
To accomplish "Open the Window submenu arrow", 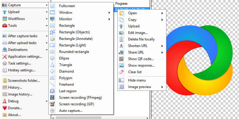I will pos(109,12).
